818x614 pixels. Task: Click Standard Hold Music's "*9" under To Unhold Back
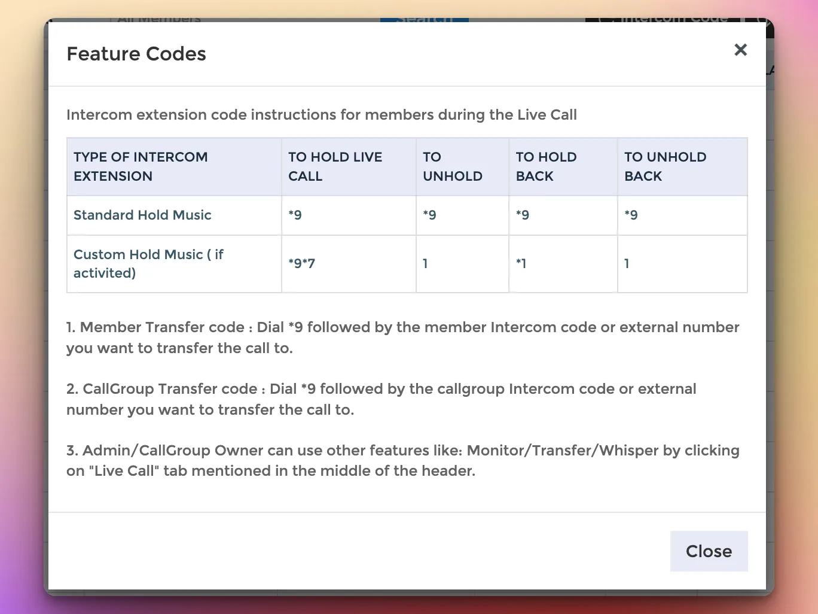631,215
